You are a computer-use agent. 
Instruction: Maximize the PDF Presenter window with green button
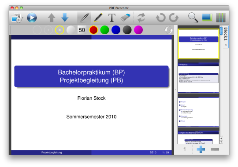coord(22,8)
